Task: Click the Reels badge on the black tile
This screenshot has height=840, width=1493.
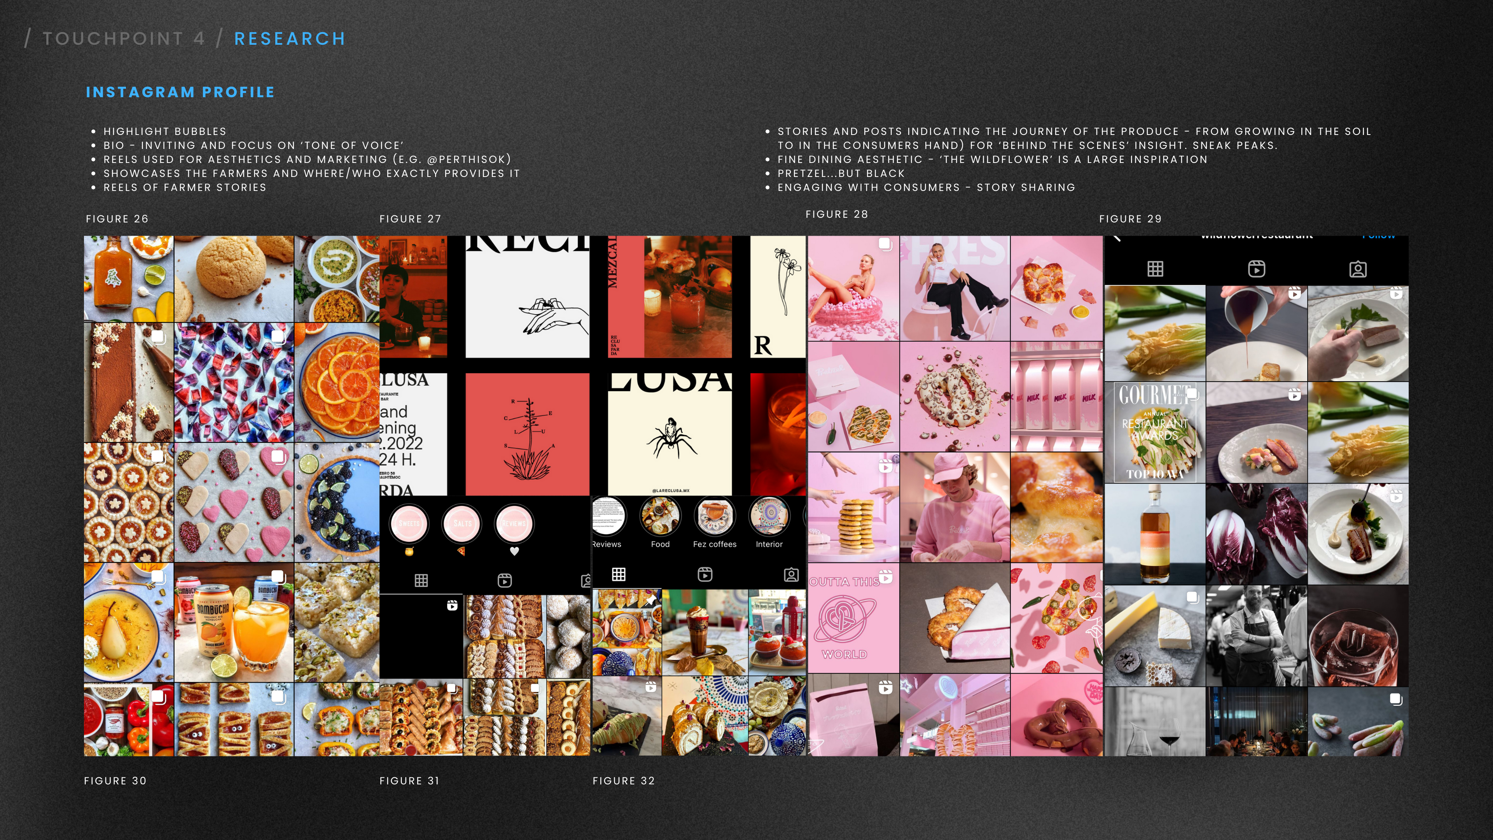Action: point(452,605)
